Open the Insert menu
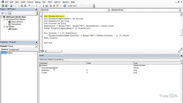The width and height of the screenshot is (183, 103). [x=23, y=2]
